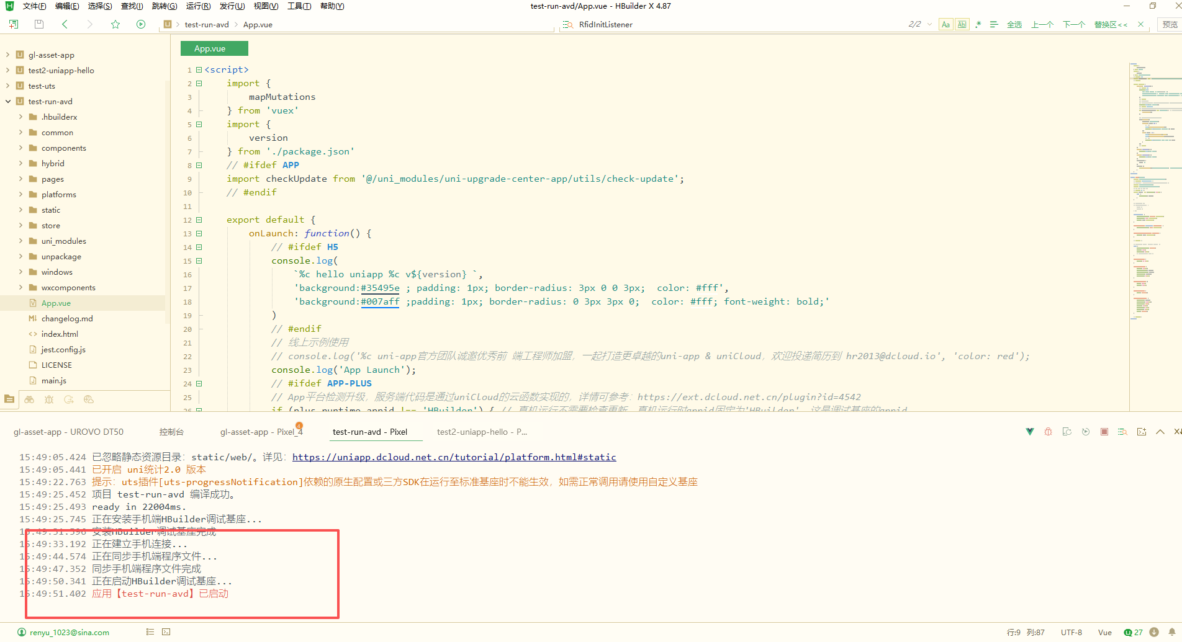Switch to gl-asset-app - UROVO DT50 console tab

(x=68, y=432)
